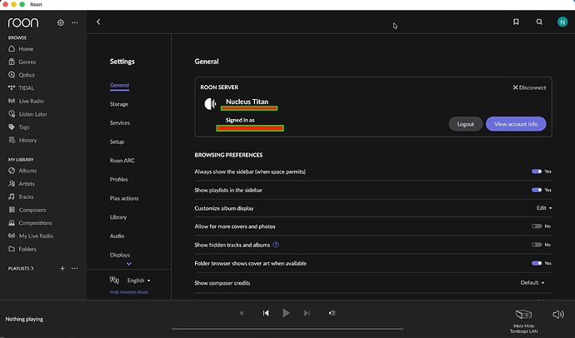Image resolution: width=575 pixels, height=338 pixels.
Task: Add a new playlist with plus icon
Action: 62,268
